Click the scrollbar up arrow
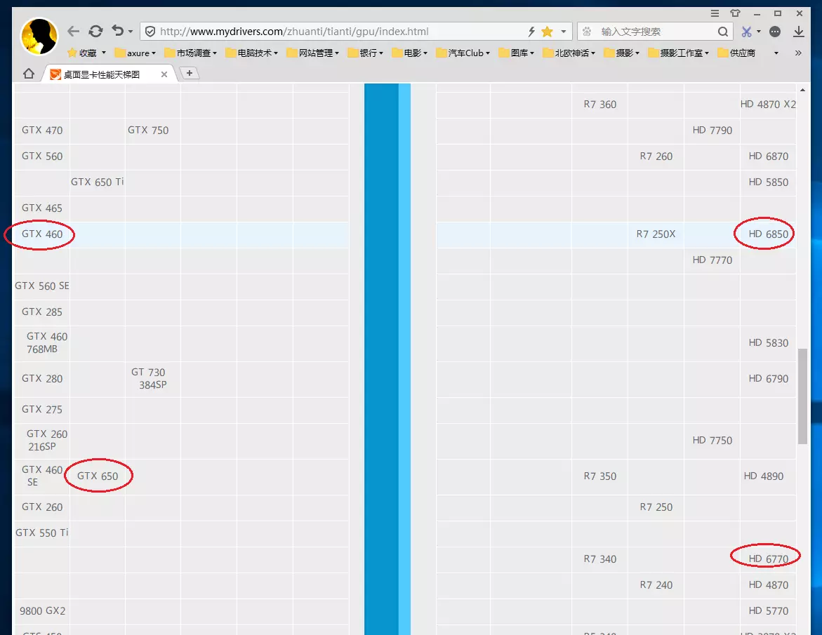Image resolution: width=822 pixels, height=635 pixels. pos(802,90)
